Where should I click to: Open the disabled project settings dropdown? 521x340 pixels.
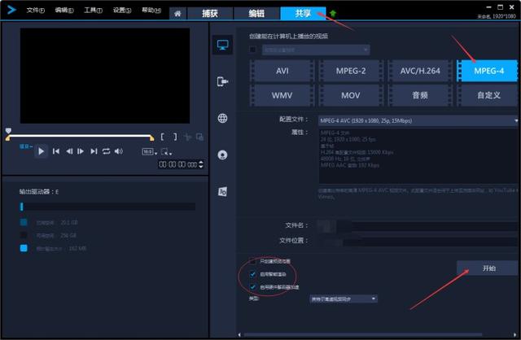[x=316, y=50]
